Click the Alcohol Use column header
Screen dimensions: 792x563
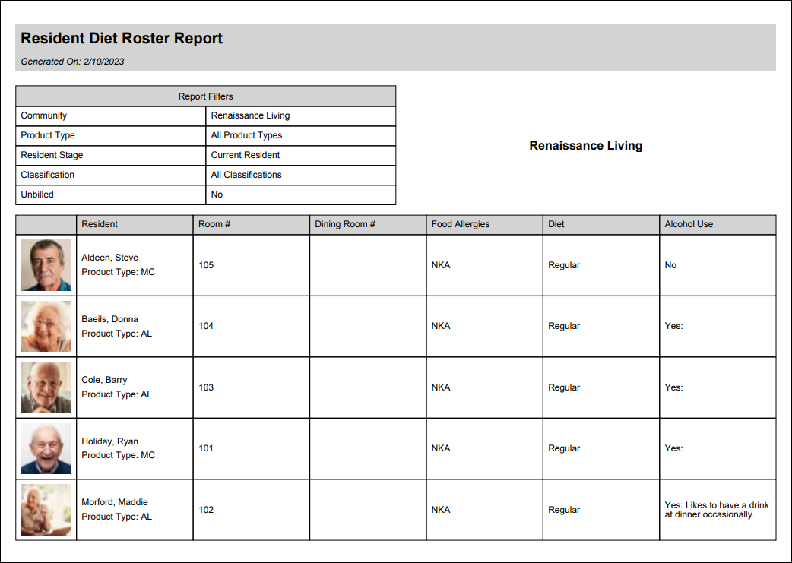tap(689, 224)
